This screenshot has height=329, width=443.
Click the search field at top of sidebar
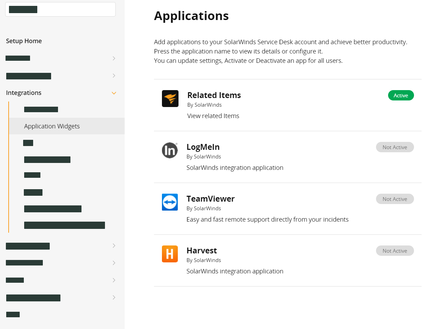click(x=60, y=9)
